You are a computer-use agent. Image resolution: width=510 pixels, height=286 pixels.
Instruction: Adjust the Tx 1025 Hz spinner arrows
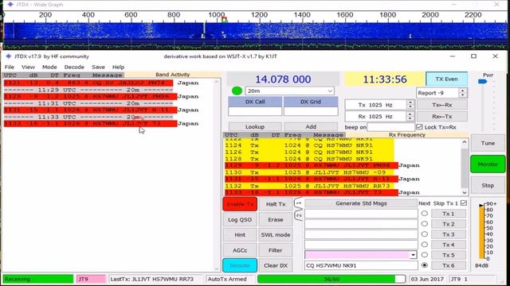click(410, 105)
